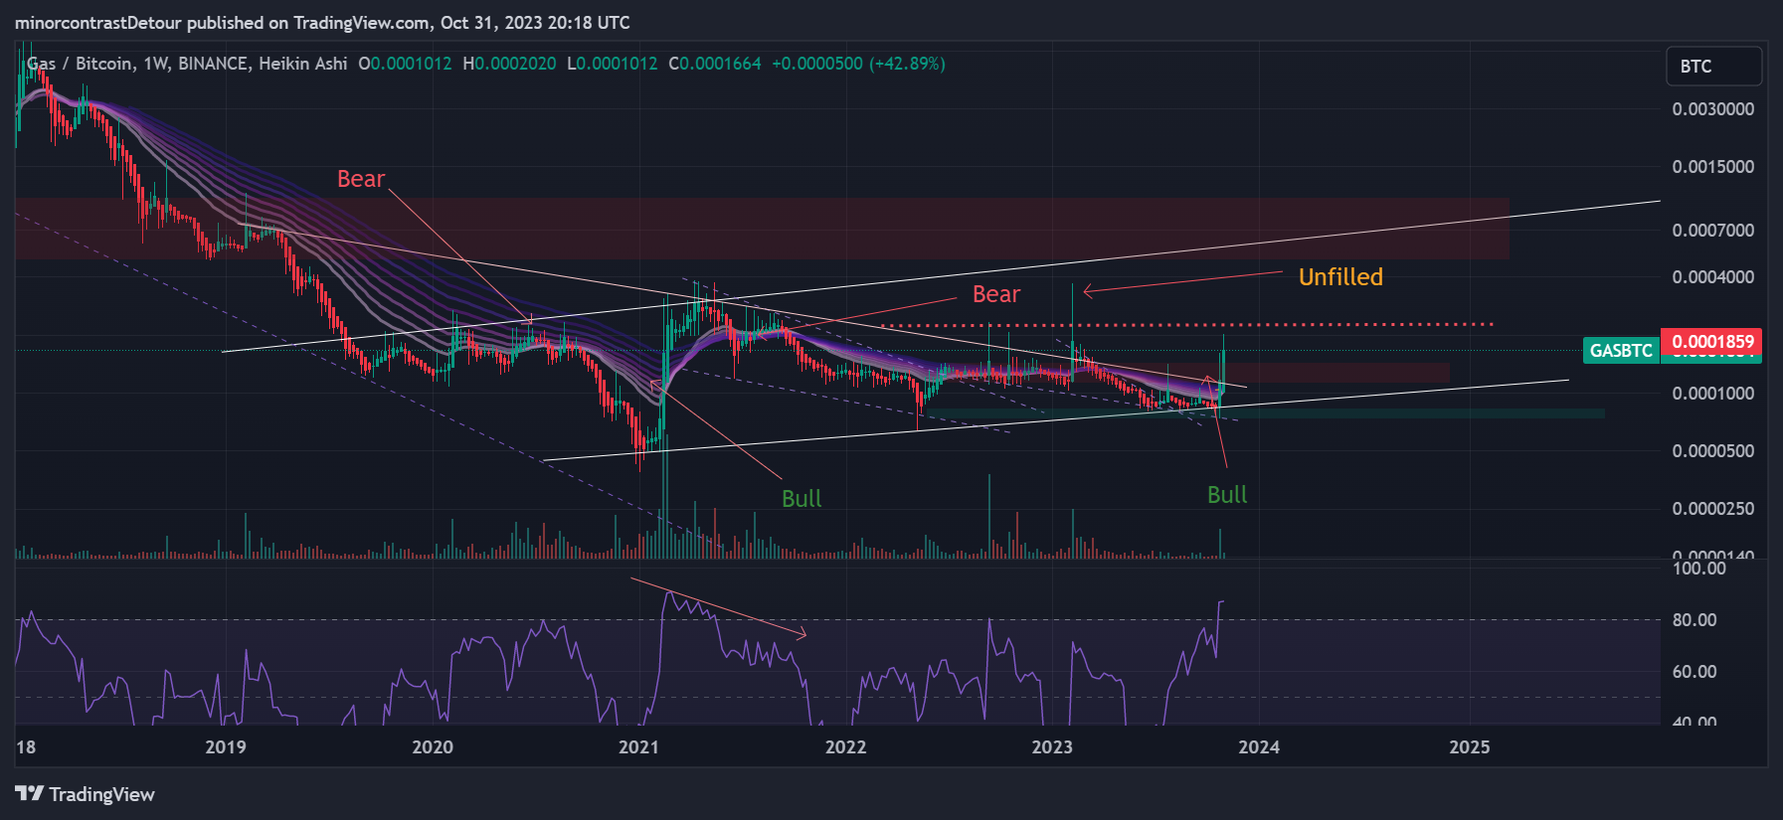Viewport: 1783px width, 820px height.
Task: Click the 0.0000250 price scale label
Action: coord(1713,509)
